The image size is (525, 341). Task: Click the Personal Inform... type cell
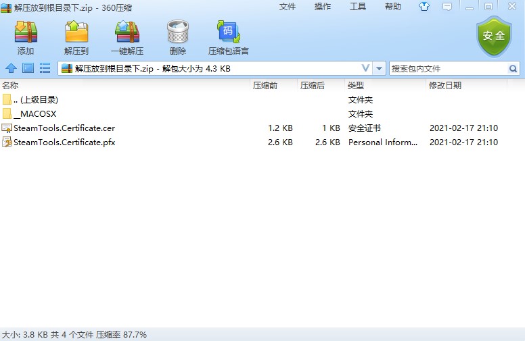tap(383, 142)
